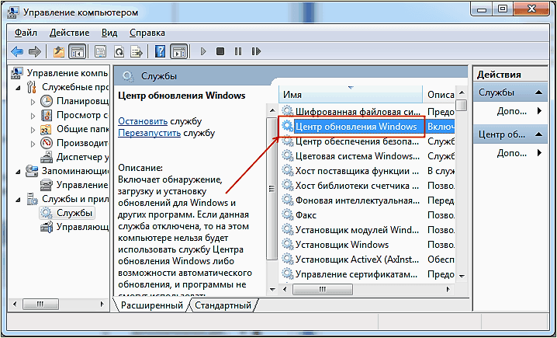Click the Запоминающие устройства icon in tree
557x338 pixels.
pos(32,171)
